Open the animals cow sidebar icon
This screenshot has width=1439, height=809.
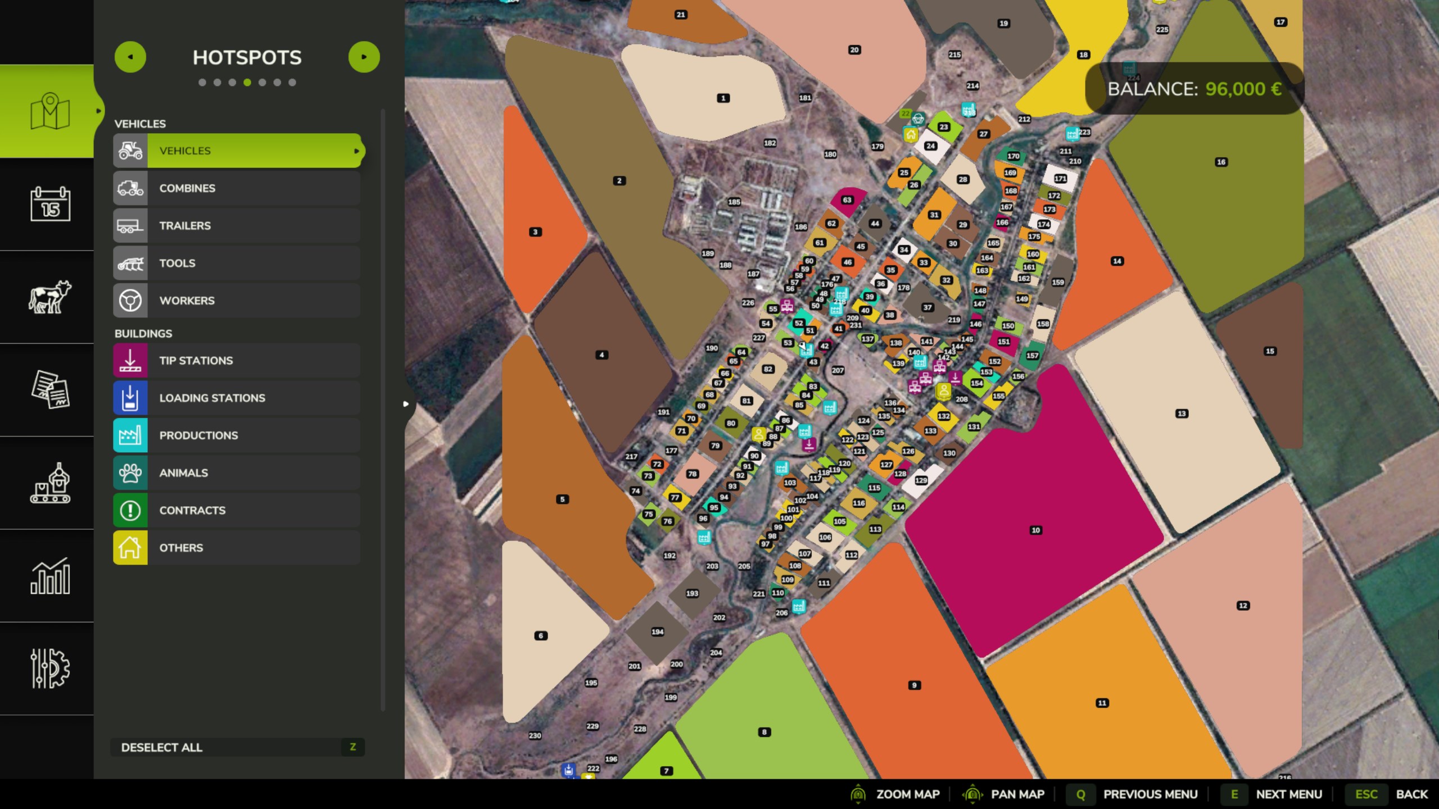50,297
